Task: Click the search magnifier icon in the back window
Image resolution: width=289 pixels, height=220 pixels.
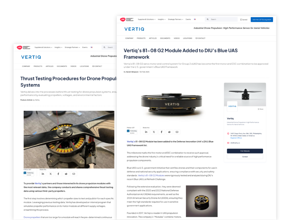Action: pyautogui.click(x=104, y=47)
